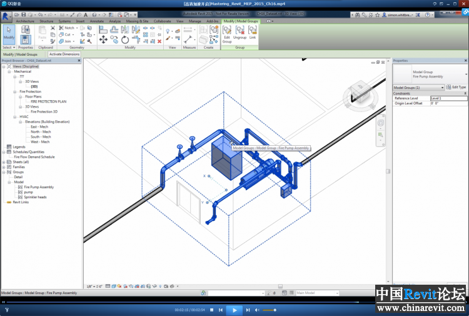This screenshot has width=469, height=316.
Task: Expand the Sheets (all) tree node
Action: click(4, 162)
